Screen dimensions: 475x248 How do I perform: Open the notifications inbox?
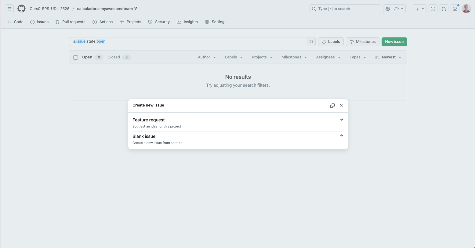coord(455,9)
